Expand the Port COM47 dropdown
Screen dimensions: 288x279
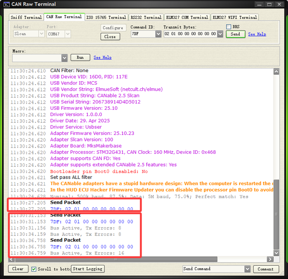68,34
